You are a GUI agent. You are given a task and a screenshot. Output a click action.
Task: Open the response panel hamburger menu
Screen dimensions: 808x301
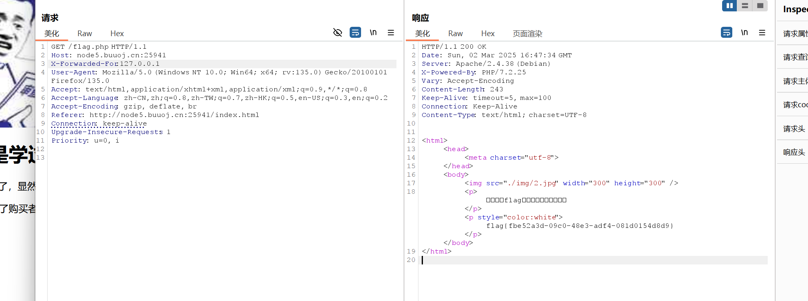[x=762, y=32]
